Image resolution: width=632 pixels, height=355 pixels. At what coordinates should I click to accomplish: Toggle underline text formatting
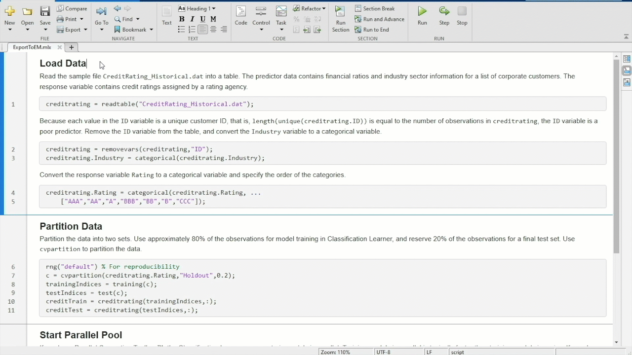pyautogui.click(x=202, y=19)
